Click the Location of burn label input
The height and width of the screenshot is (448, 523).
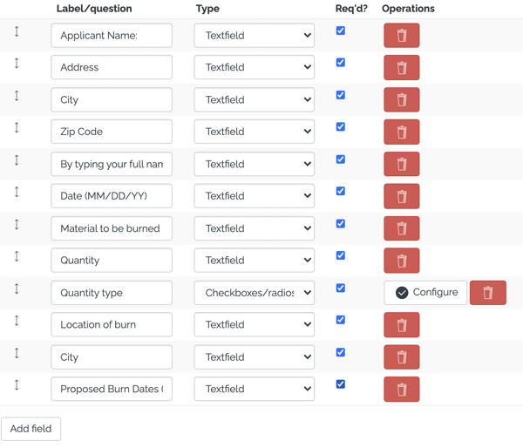[x=112, y=324]
